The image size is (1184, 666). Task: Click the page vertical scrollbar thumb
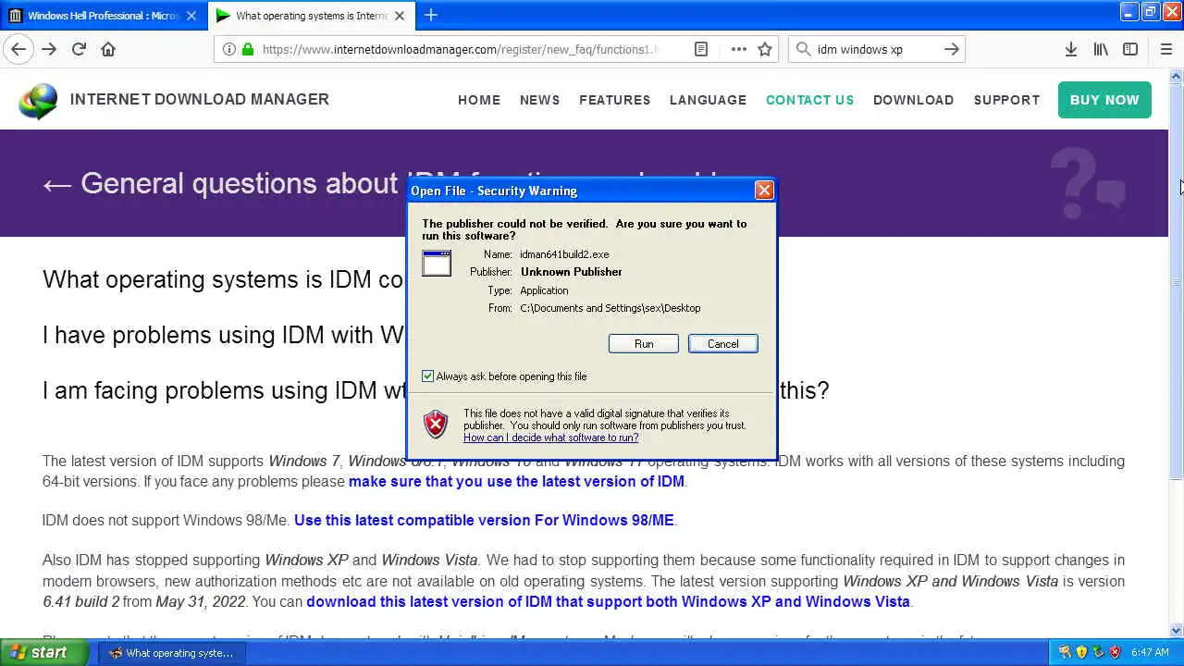[1177, 281]
